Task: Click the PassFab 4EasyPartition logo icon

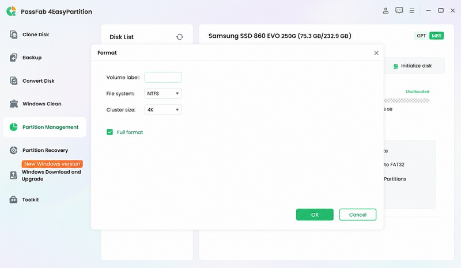Action: (x=11, y=11)
